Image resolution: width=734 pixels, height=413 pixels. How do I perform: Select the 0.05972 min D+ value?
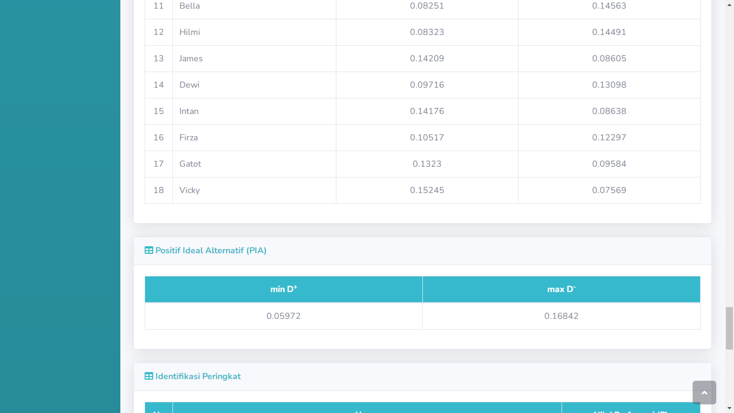click(284, 316)
